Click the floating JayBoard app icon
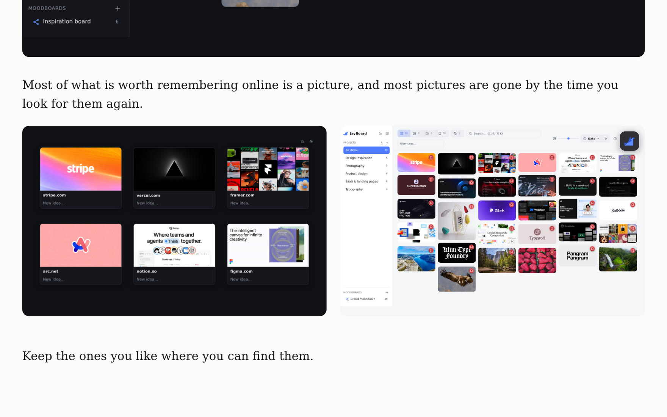 pos(629,141)
